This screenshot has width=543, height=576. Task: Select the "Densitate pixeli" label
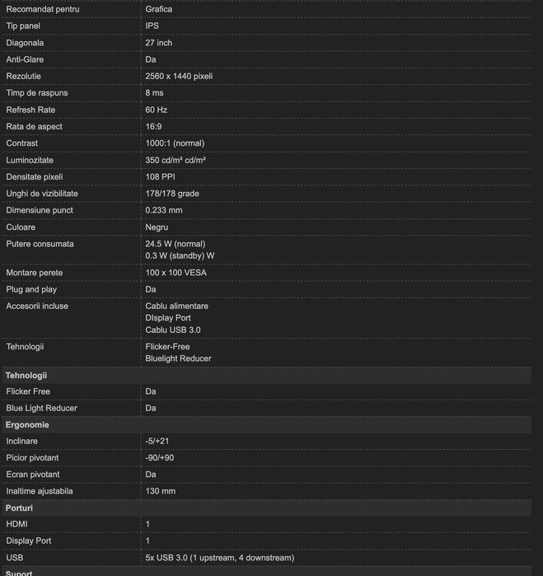click(35, 177)
